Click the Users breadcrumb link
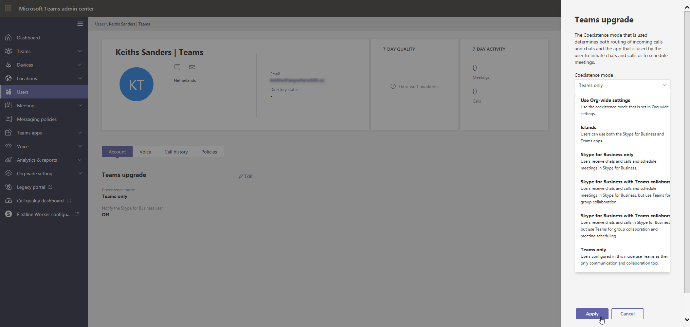Screen dimensions: 690x327 100,24
